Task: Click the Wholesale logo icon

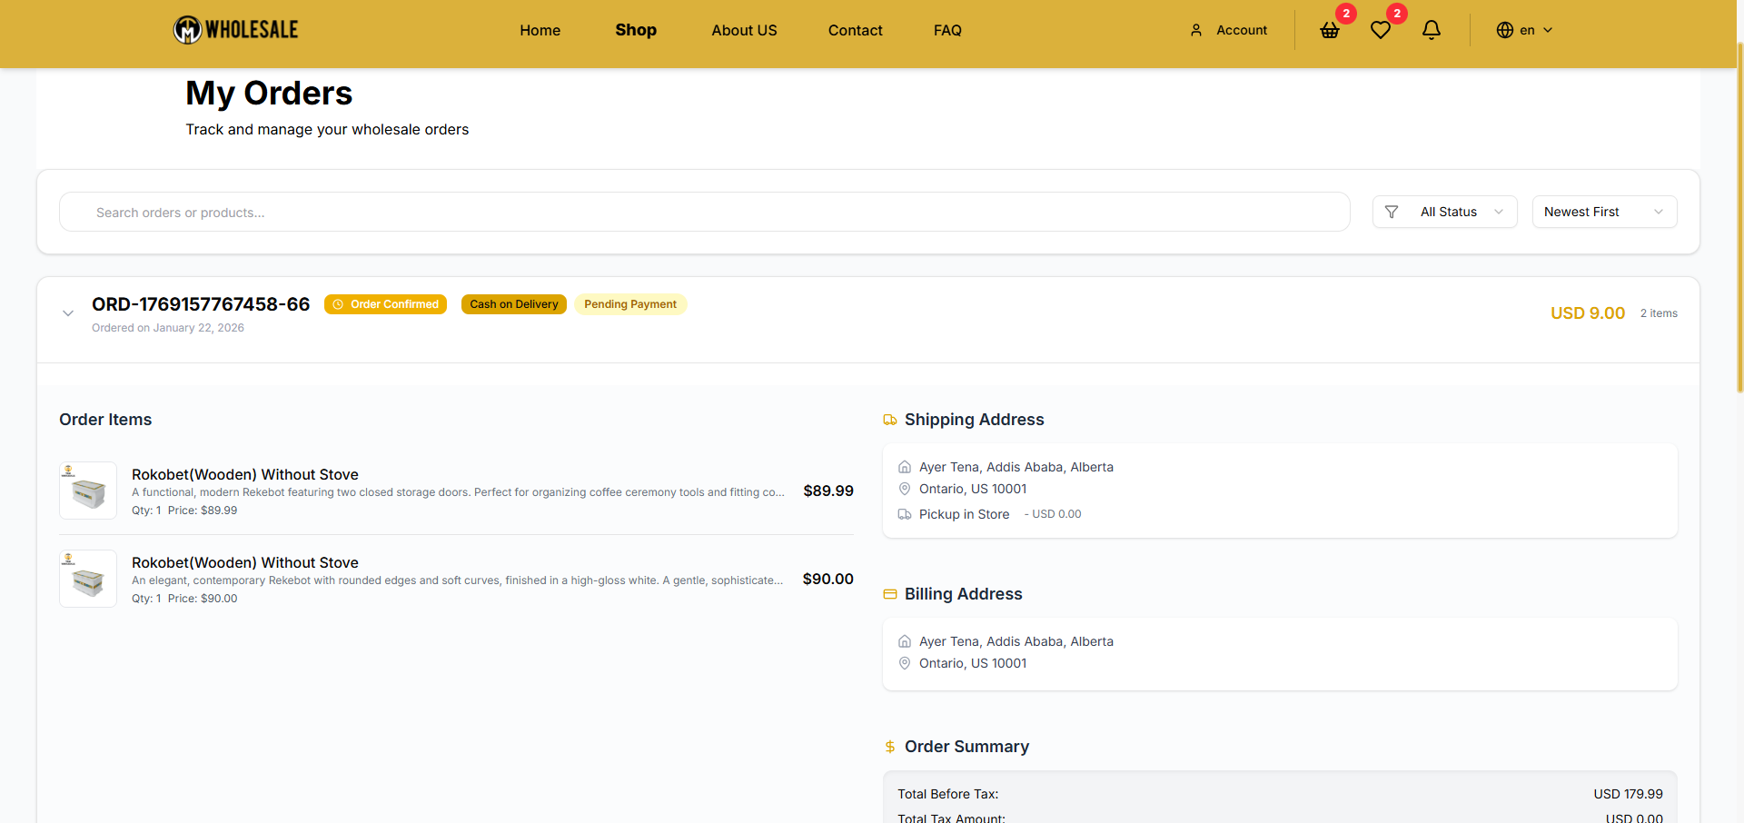Action: click(188, 30)
